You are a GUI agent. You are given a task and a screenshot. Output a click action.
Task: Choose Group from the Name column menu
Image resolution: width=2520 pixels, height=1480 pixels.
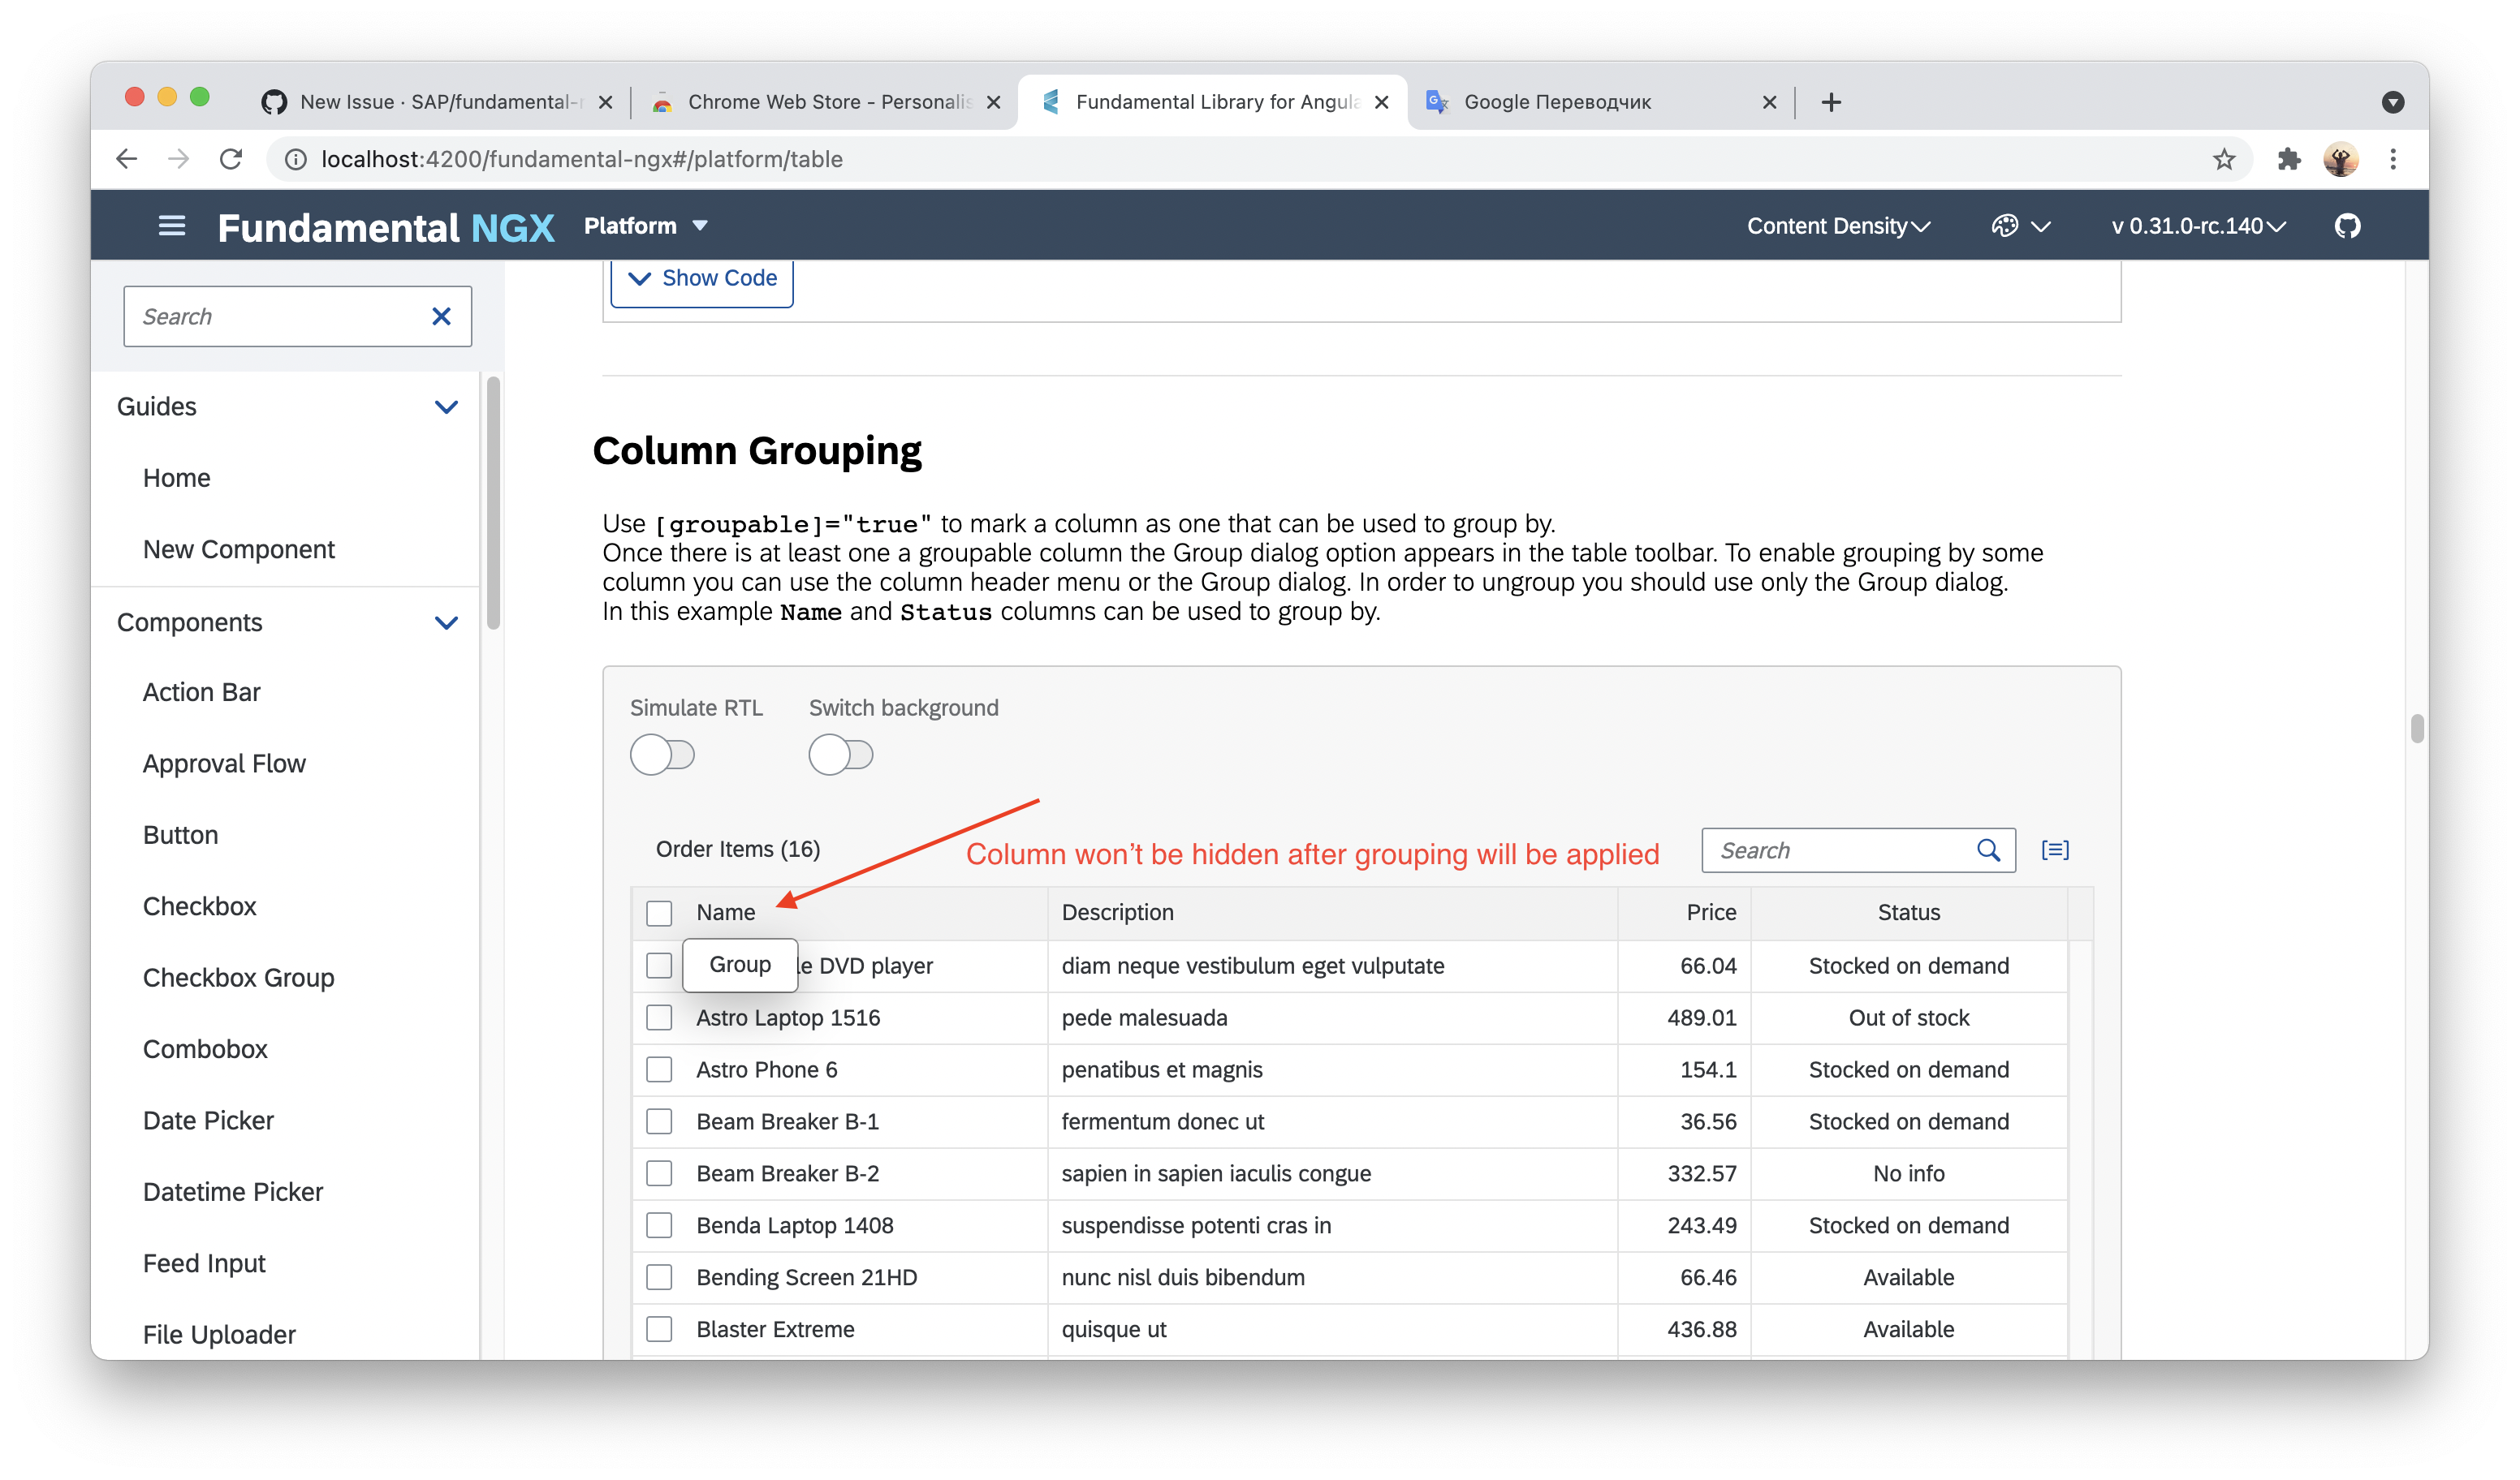click(740, 966)
